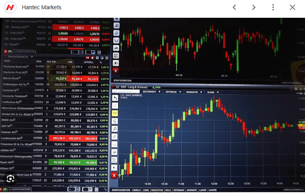
Task: Open the Hantec Markets source logo
Action: coord(10,7)
